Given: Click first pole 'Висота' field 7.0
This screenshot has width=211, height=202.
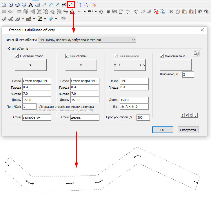Looking at the screenshot, I should [37, 94].
